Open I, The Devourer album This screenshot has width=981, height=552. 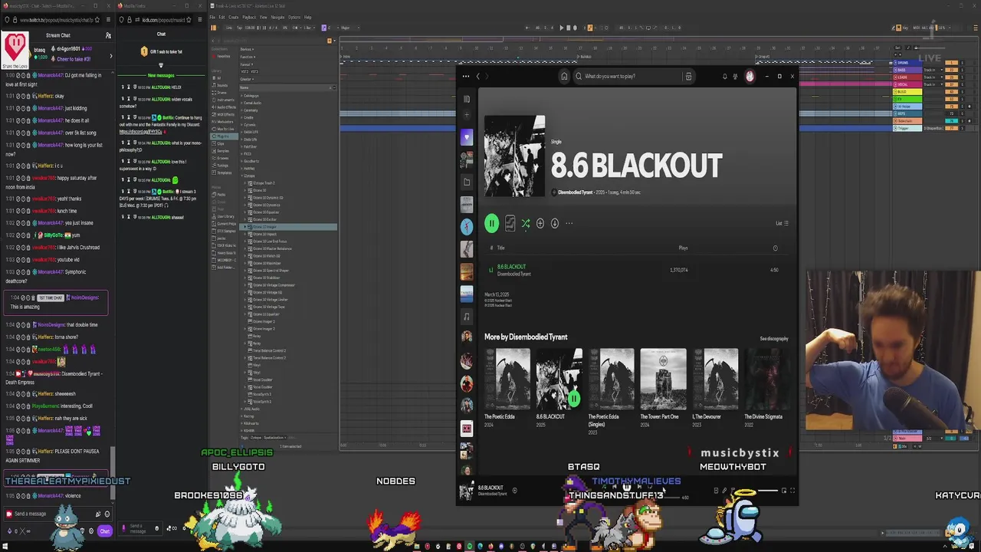click(x=715, y=379)
